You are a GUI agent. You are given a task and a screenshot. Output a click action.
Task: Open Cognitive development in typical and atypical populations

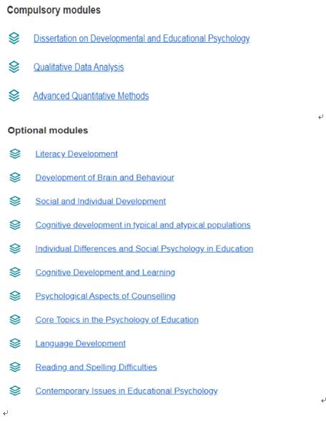[x=143, y=225]
